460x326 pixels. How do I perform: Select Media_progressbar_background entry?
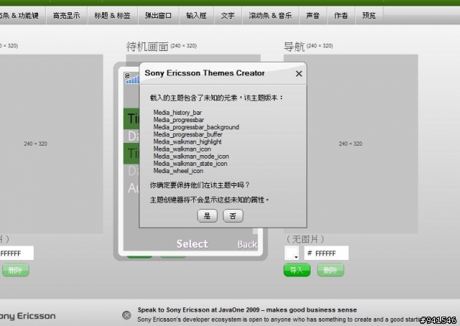tap(196, 127)
